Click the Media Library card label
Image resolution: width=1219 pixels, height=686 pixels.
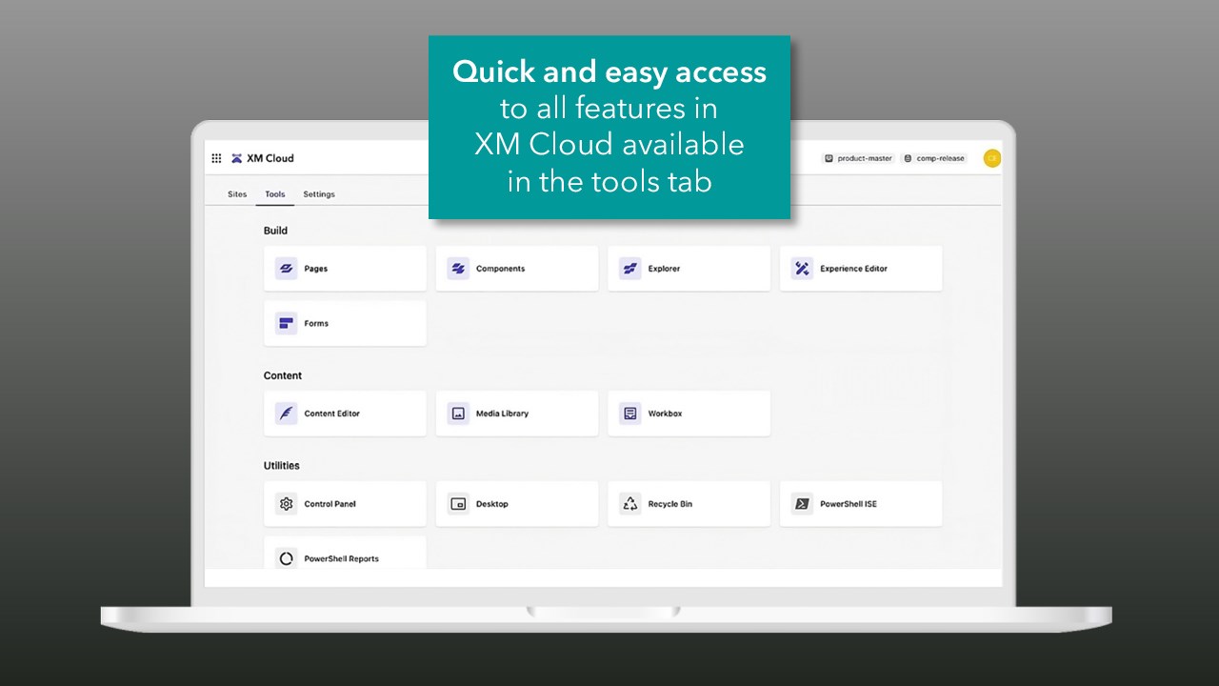point(503,414)
